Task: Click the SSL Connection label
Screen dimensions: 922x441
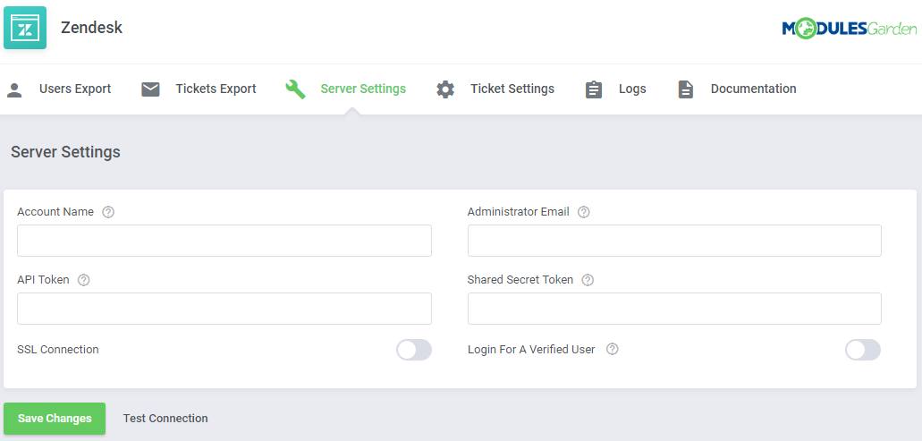Action: (58, 349)
